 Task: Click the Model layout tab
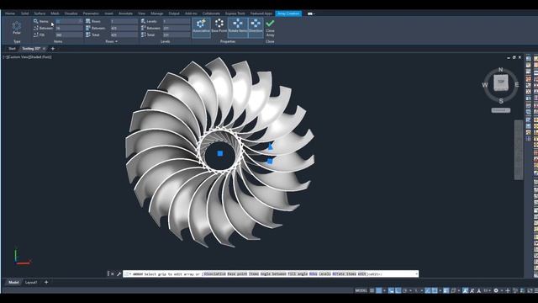click(13, 283)
